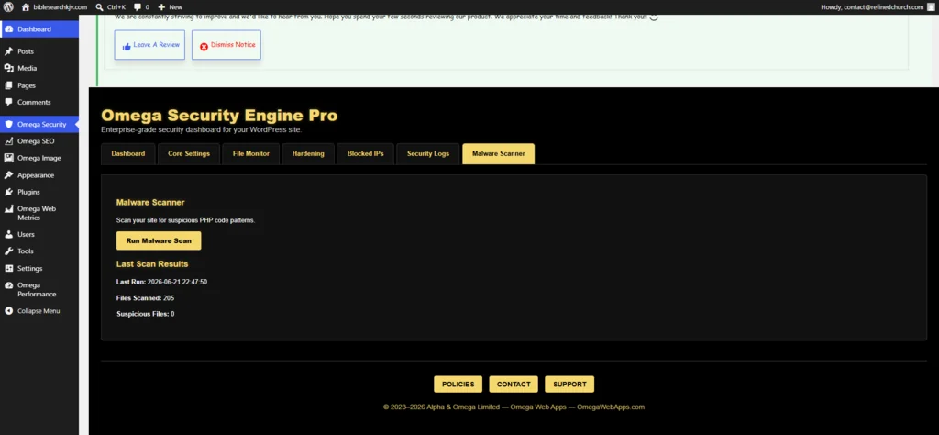The image size is (939, 435).
Task: Click the Users person icon
Action: pyautogui.click(x=8, y=234)
